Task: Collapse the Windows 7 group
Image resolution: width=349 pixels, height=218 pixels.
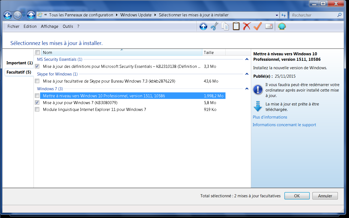Action: (247, 89)
